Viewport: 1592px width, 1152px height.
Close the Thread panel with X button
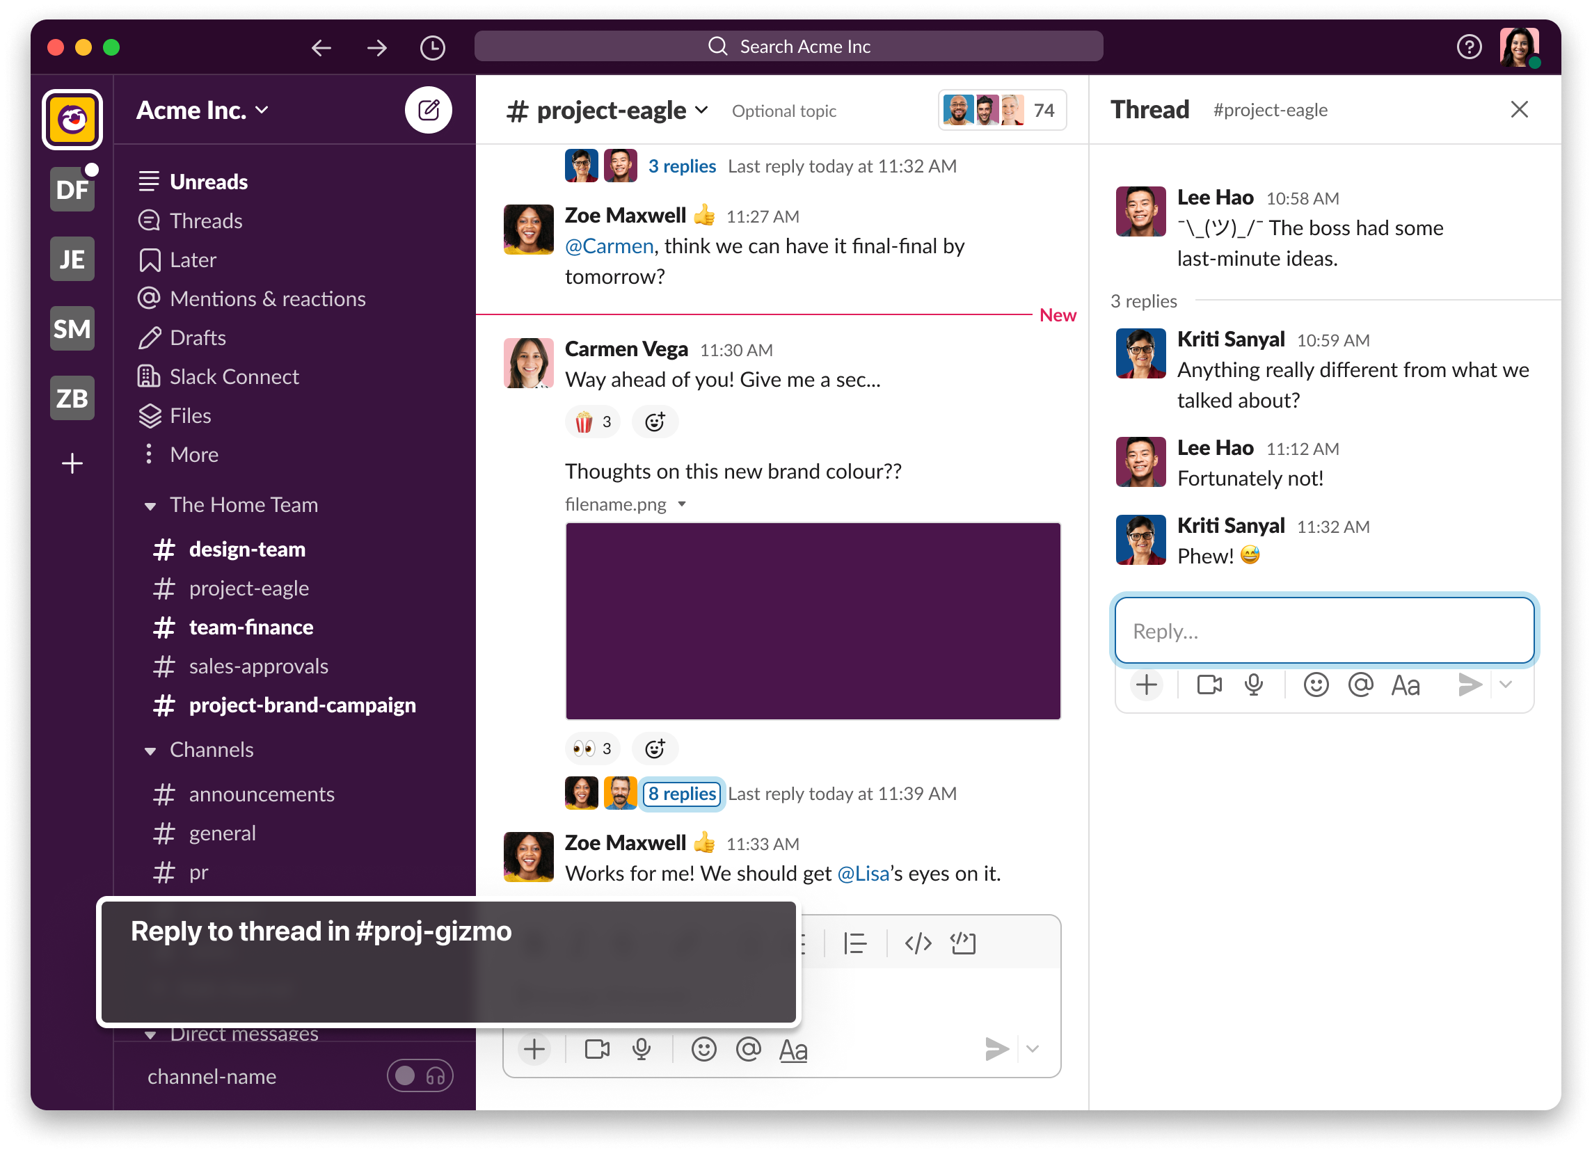[1520, 109]
